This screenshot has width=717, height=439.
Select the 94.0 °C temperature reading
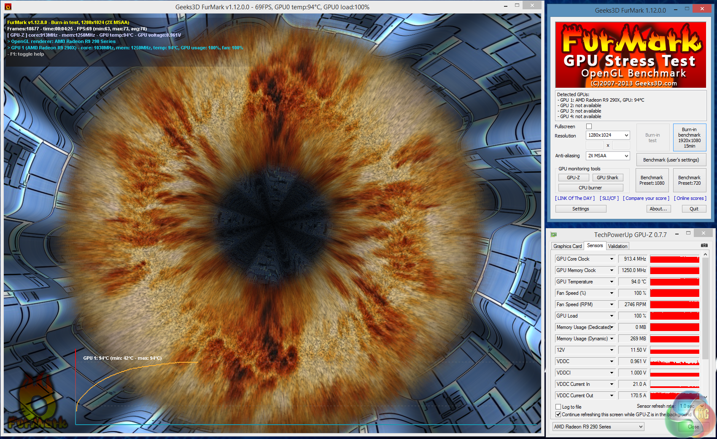633,282
